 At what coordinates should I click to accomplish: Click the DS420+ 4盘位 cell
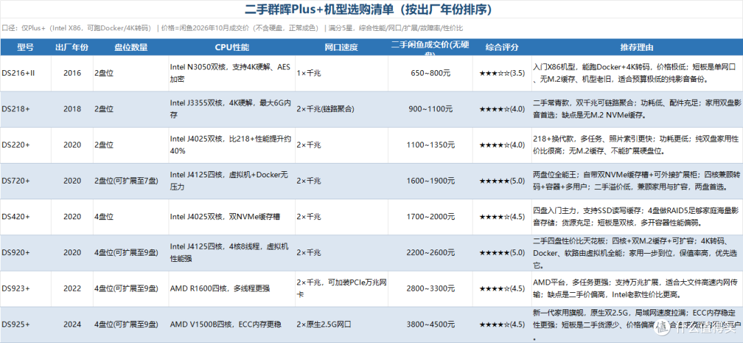(x=130, y=217)
